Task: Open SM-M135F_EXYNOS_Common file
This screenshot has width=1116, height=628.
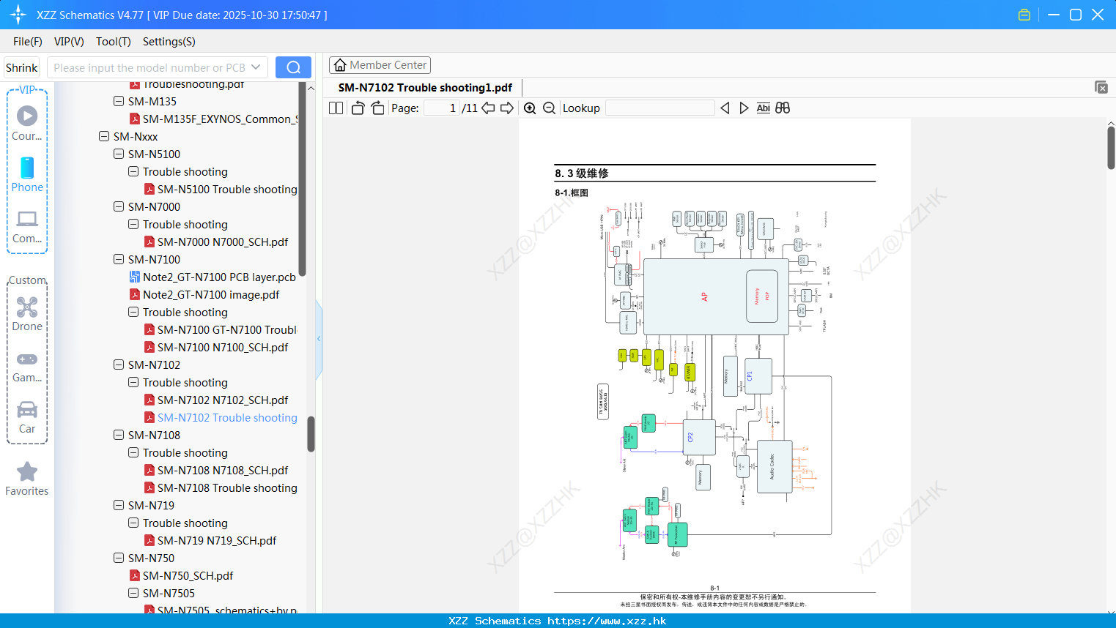Action: click(213, 119)
